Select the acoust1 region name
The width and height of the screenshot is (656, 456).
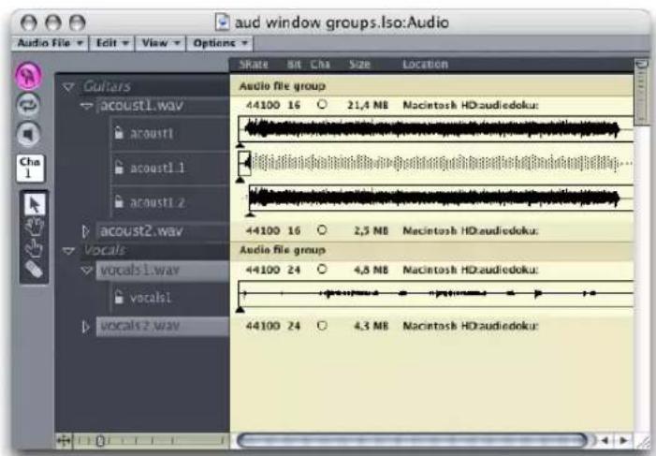pyautogui.click(x=152, y=134)
